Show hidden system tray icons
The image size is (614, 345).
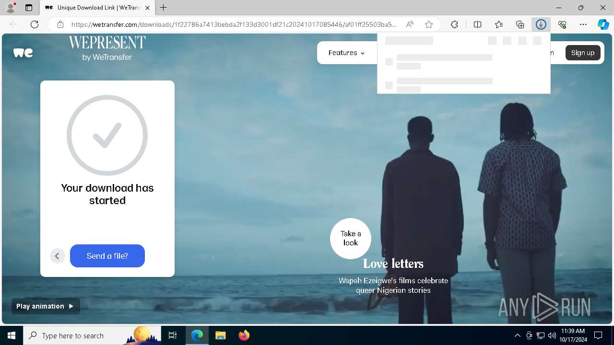pyautogui.click(x=517, y=335)
